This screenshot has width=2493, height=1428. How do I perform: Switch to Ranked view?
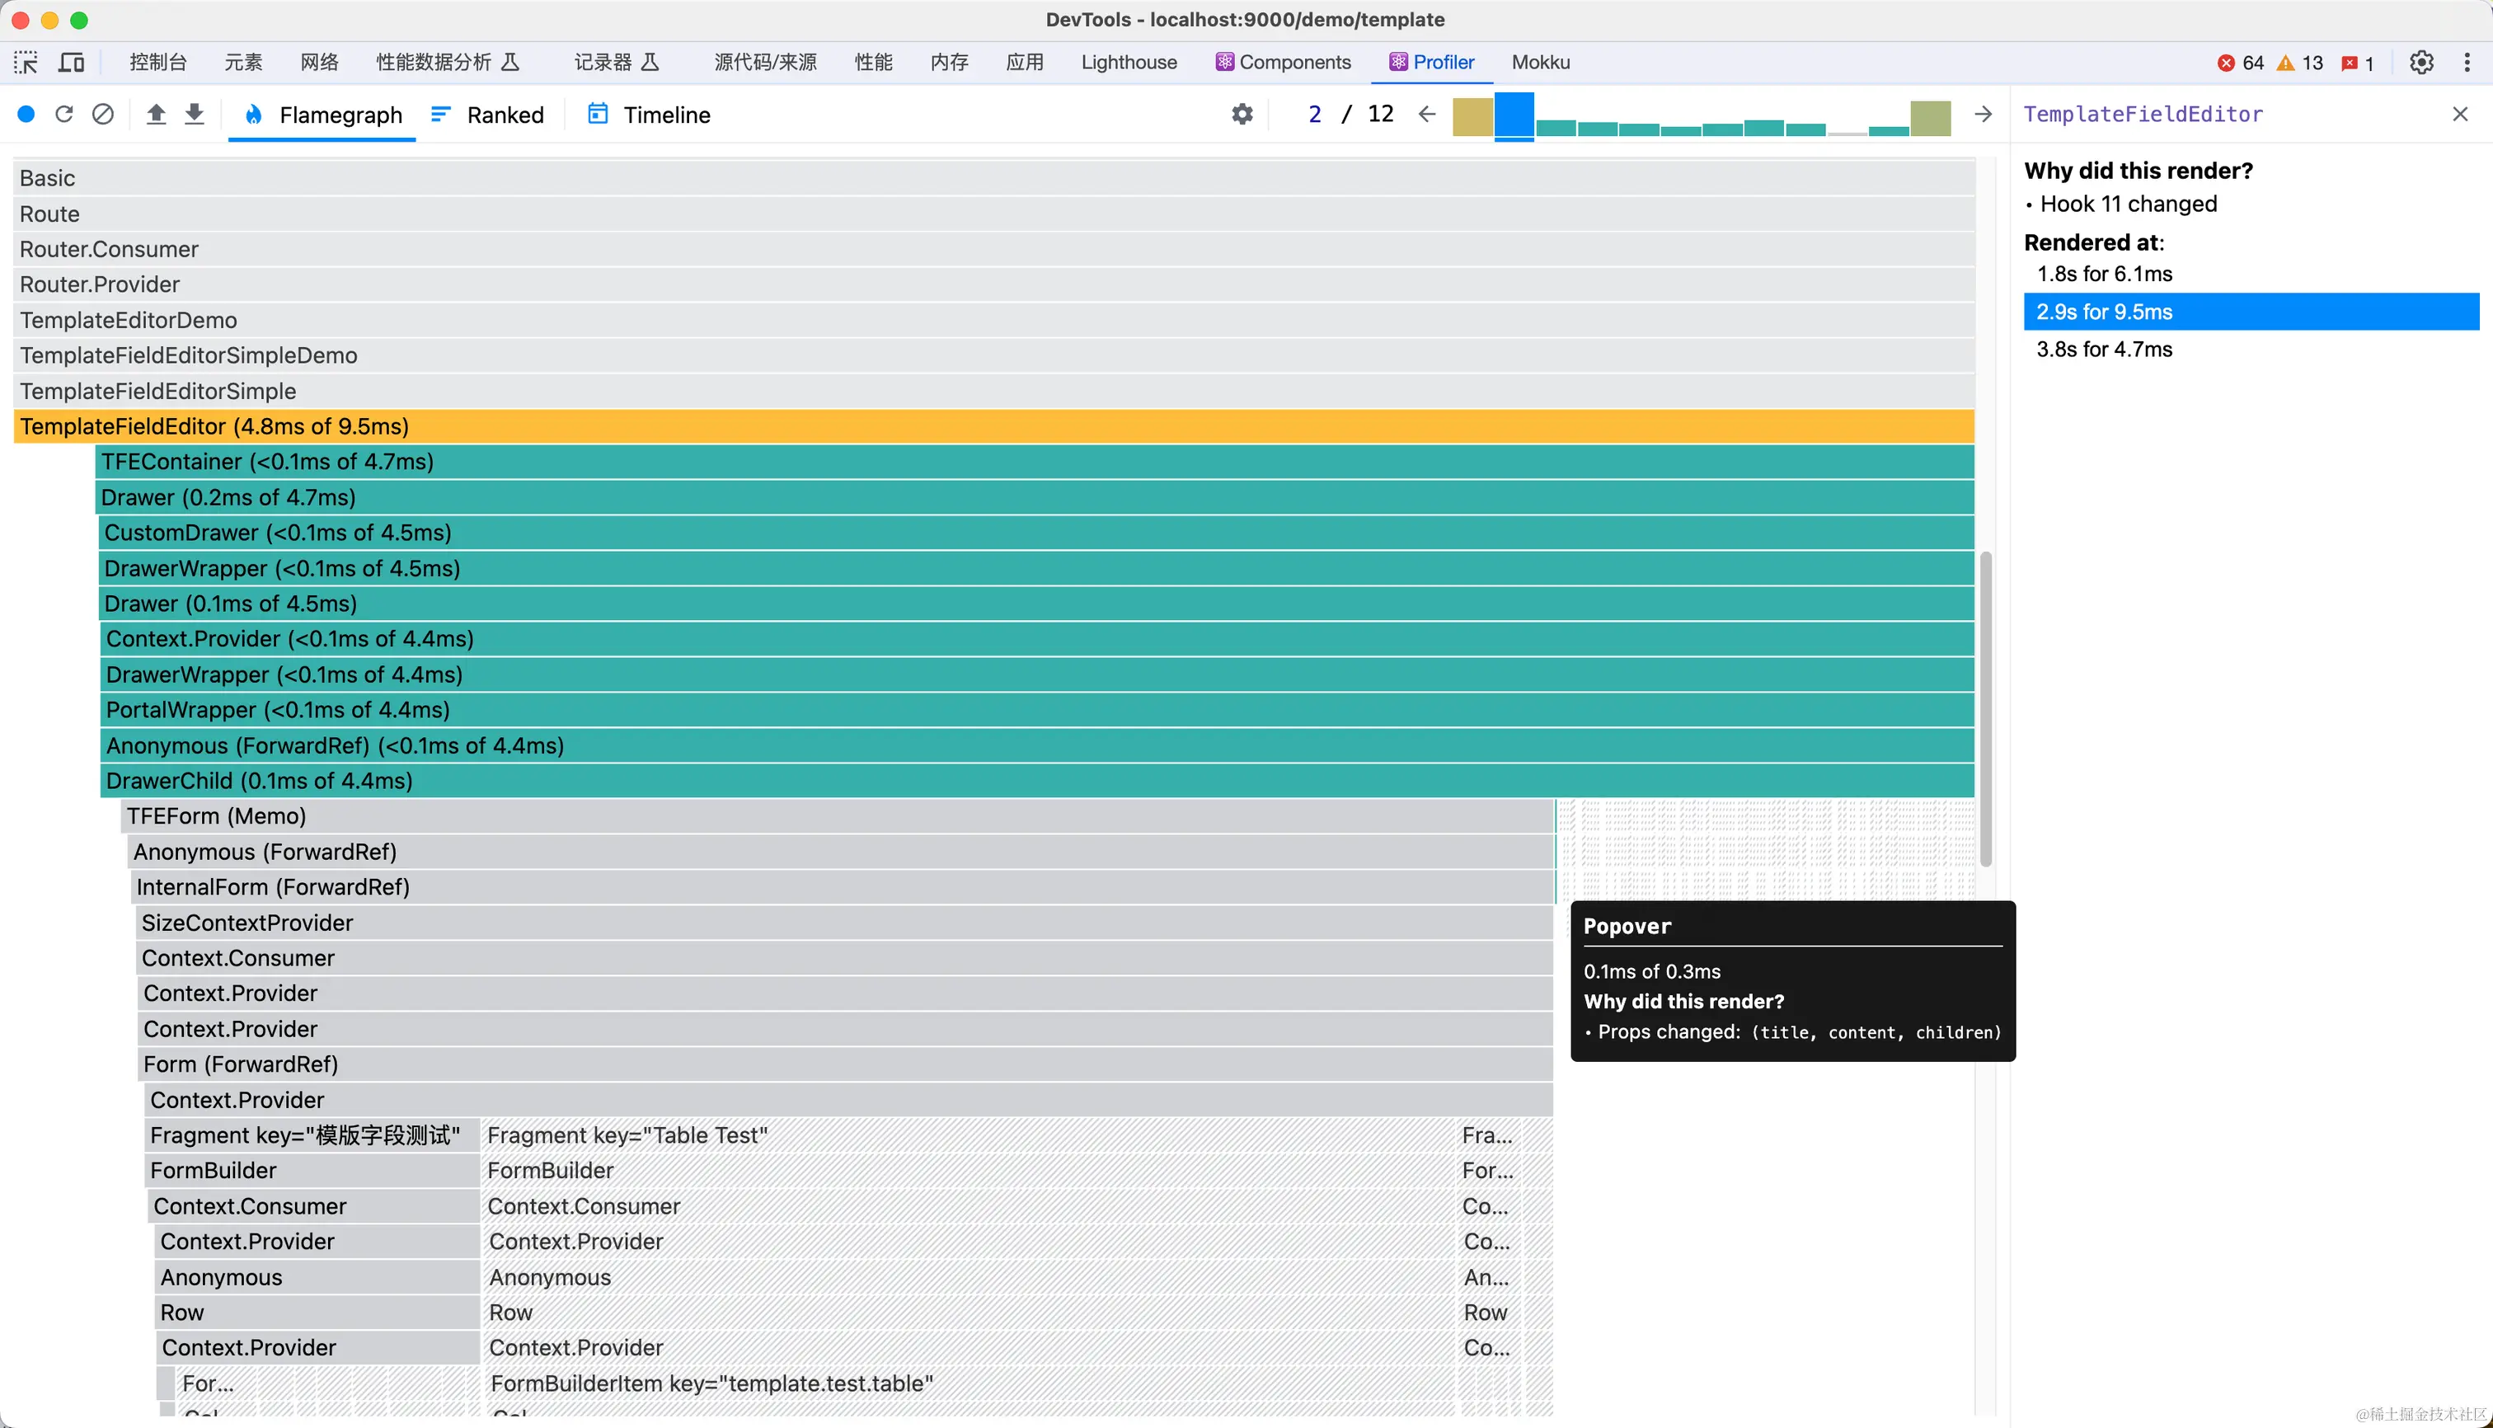[x=487, y=115]
